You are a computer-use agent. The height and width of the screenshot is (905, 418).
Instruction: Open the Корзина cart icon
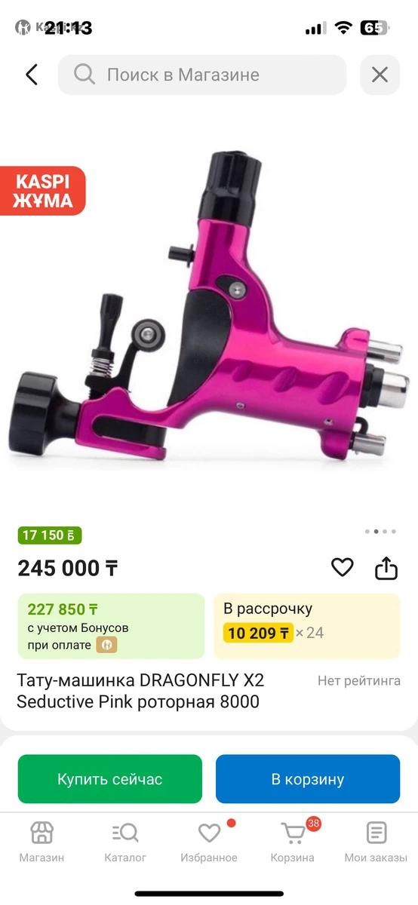293,833
